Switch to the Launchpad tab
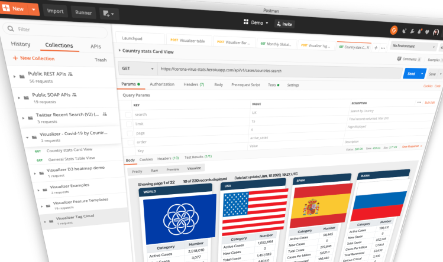The image size is (443, 262). 132,38
